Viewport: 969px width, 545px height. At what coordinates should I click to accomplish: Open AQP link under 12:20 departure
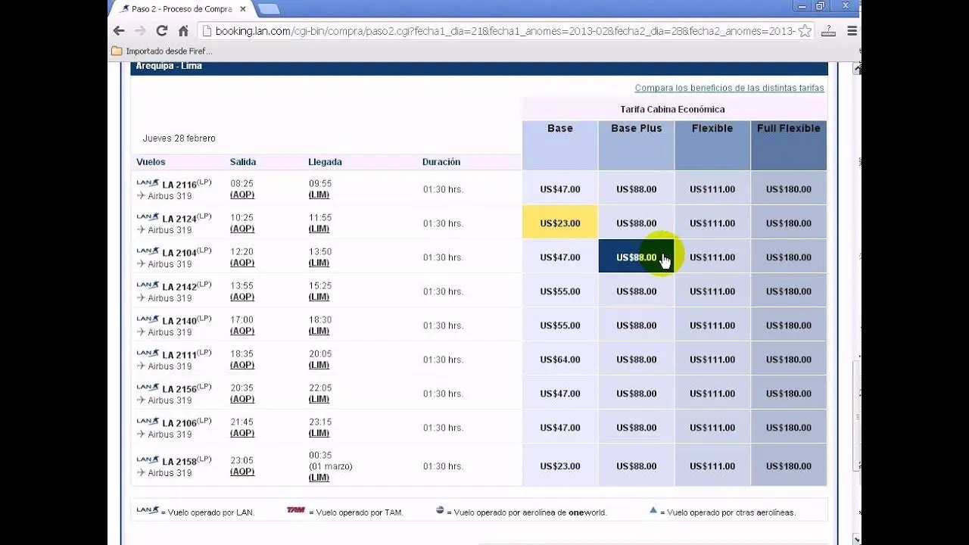pos(242,263)
